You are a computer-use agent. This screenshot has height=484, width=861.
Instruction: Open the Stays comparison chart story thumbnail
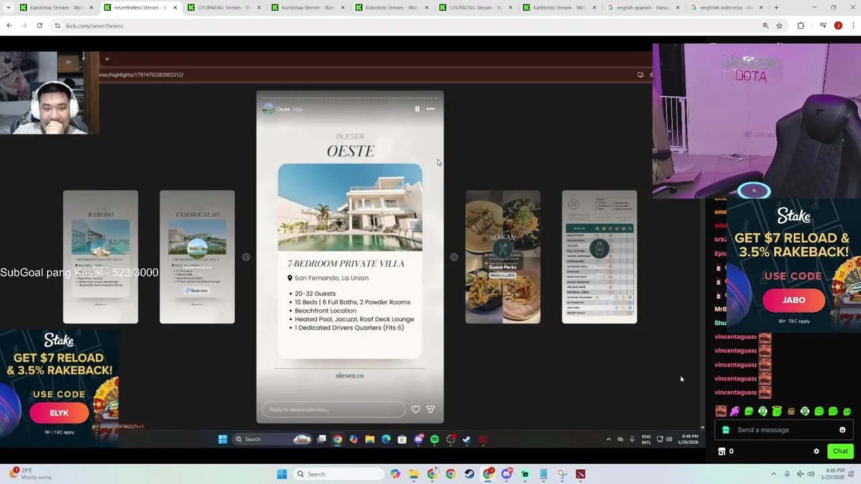click(599, 257)
